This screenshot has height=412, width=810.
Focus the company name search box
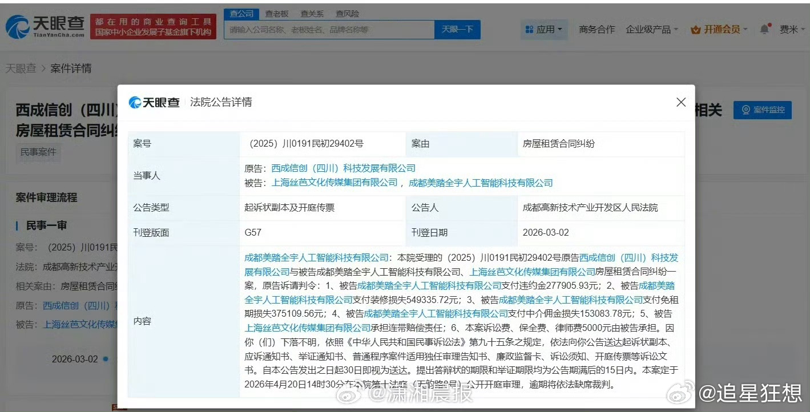[x=329, y=30]
